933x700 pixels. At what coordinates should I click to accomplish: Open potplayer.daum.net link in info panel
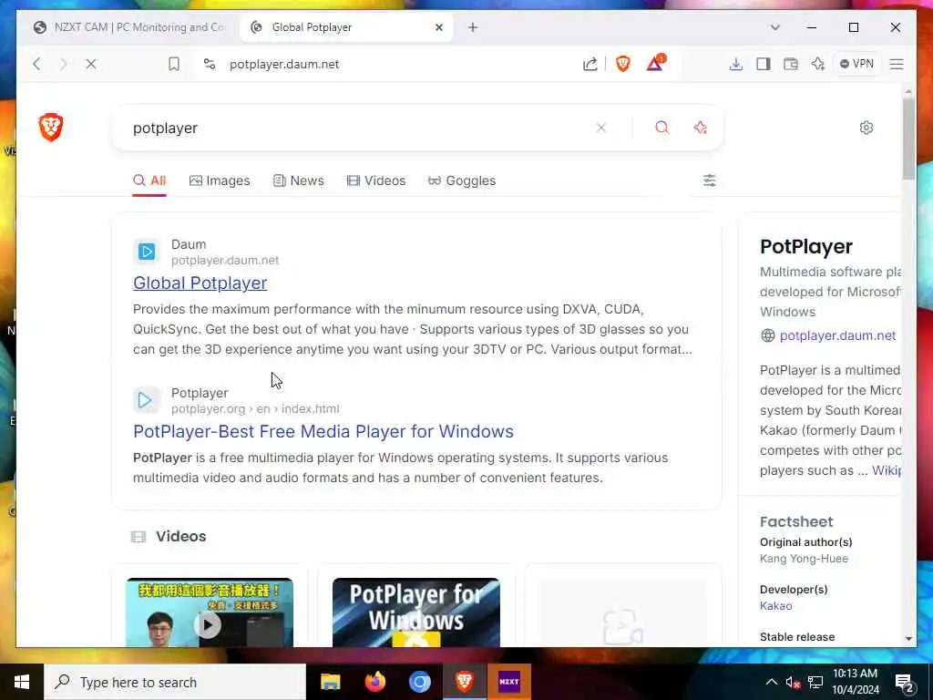(837, 335)
